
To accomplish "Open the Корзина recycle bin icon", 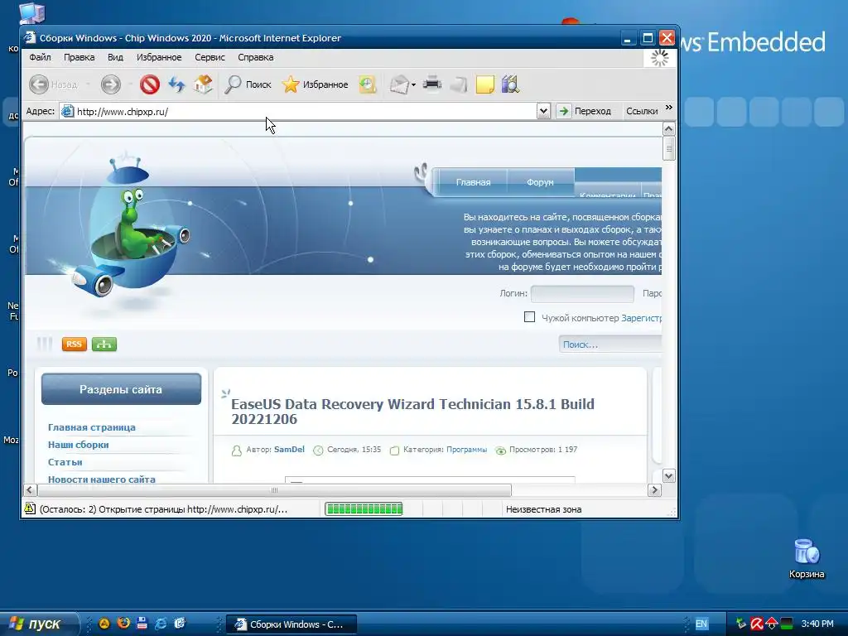I will click(x=807, y=559).
